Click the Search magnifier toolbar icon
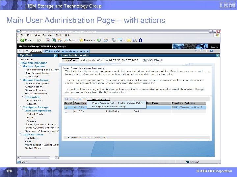237x177 pixels. coord(66,40)
